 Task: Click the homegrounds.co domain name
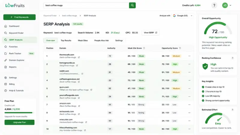coord(67,63)
